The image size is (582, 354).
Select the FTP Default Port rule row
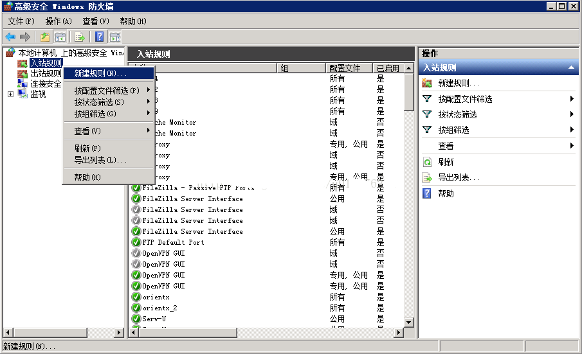266,242
